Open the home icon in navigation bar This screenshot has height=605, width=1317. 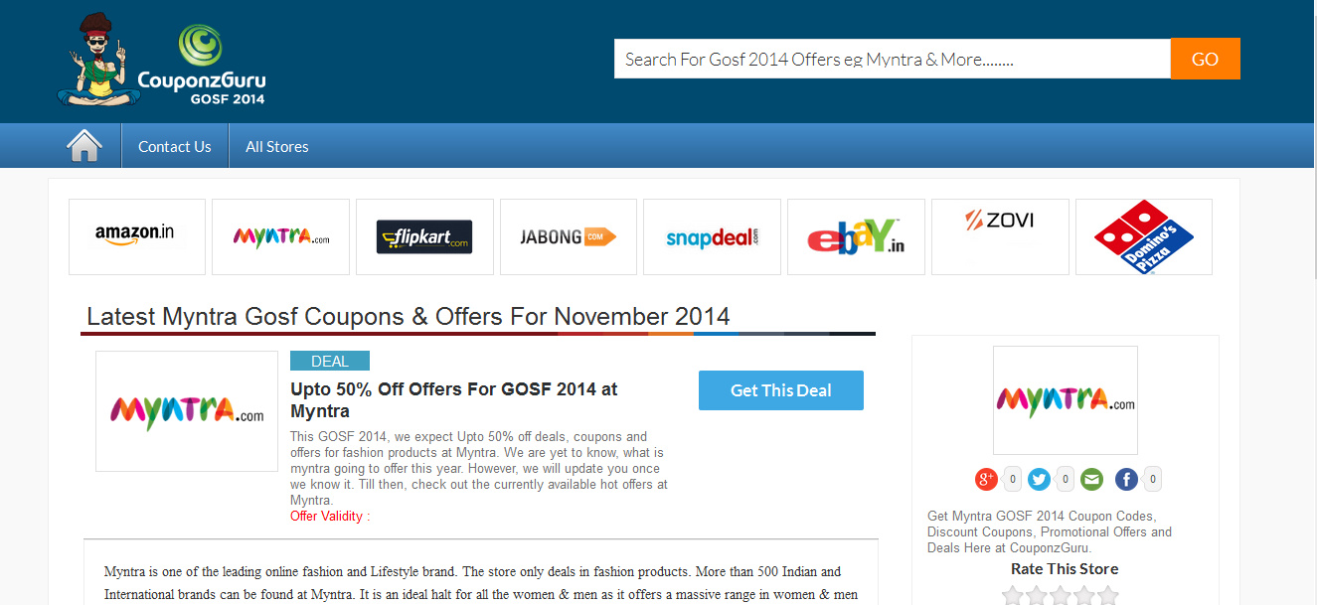84,146
